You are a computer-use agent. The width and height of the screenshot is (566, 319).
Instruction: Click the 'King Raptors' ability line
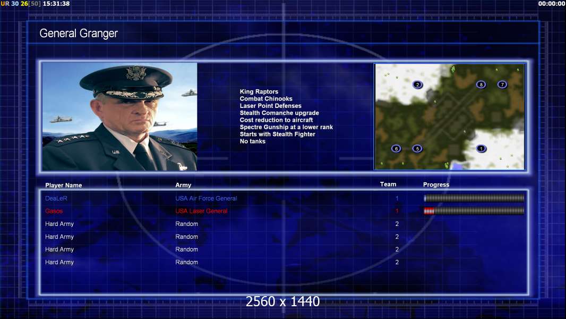tap(259, 92)
